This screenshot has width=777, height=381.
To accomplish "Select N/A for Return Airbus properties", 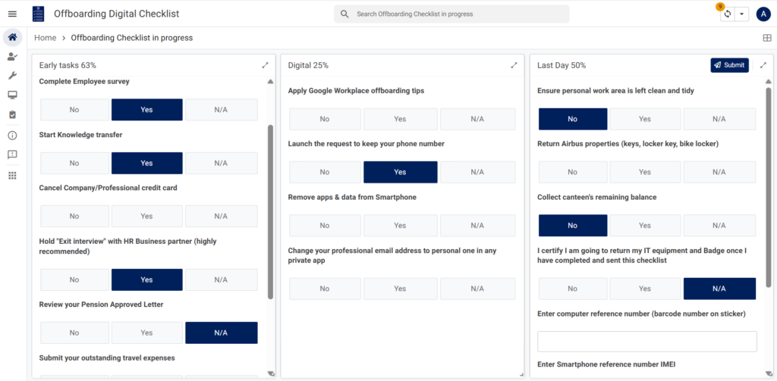I will (x=719, y=172).
